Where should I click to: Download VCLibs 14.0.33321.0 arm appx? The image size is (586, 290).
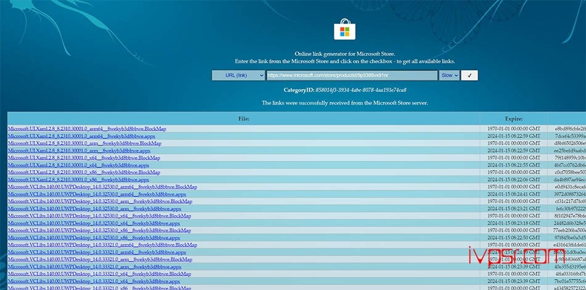click(x=94, y=267)
